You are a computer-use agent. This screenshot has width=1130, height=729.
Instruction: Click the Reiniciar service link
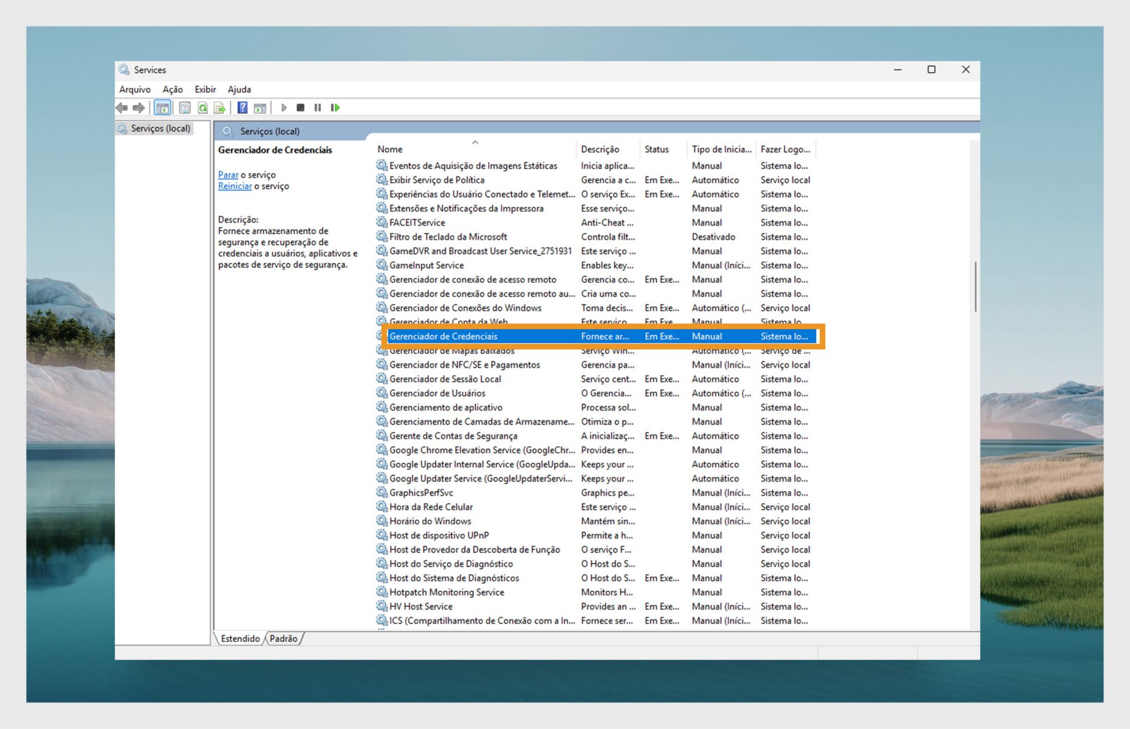(234, 186)
